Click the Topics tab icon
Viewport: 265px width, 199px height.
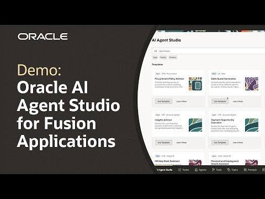pos(229,170)
